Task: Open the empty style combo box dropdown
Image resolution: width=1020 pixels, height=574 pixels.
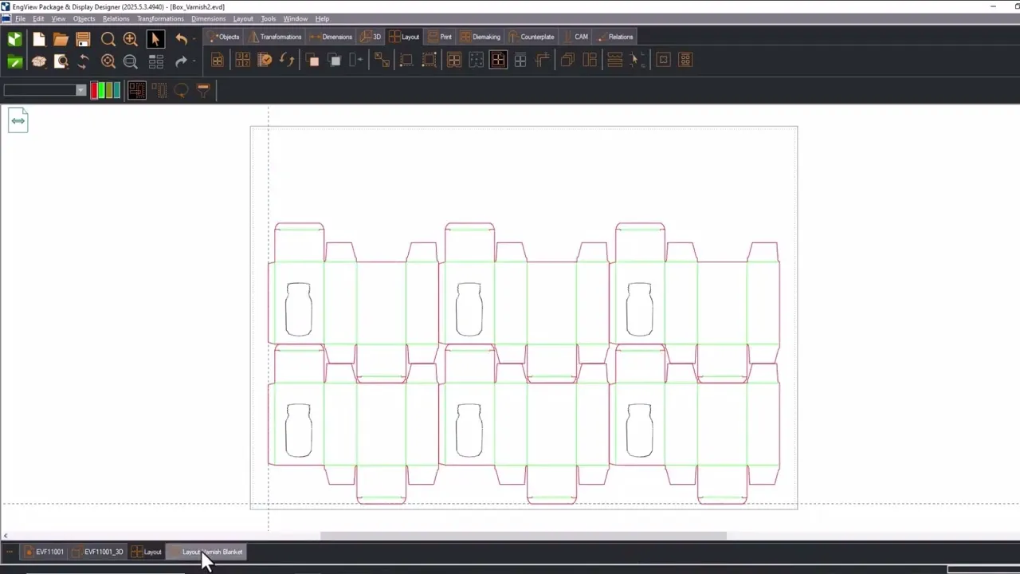Action: click(x=80, y=90)
